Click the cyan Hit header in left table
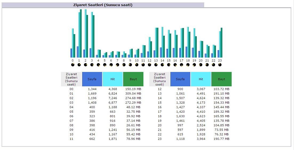This screenshot has width=294, height=150. (112, 79)
